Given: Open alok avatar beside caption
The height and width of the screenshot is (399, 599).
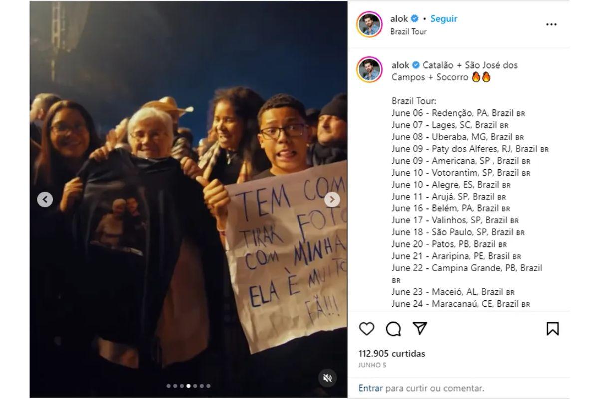Looking at the screenshot, I should [369, 70].
